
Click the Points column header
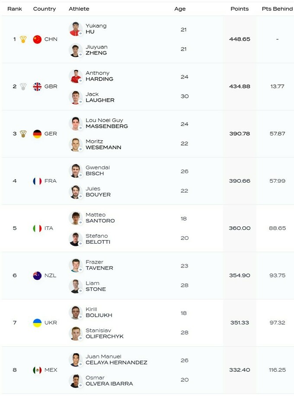point(240,9)
